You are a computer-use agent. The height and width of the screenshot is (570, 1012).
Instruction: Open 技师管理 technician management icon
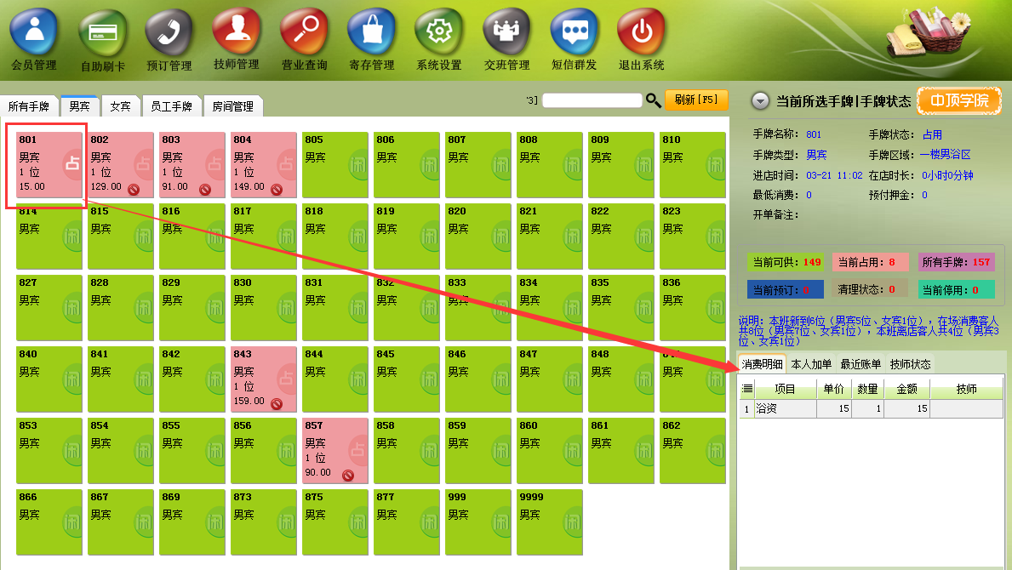pyautogui.click(x=237, y=31)
